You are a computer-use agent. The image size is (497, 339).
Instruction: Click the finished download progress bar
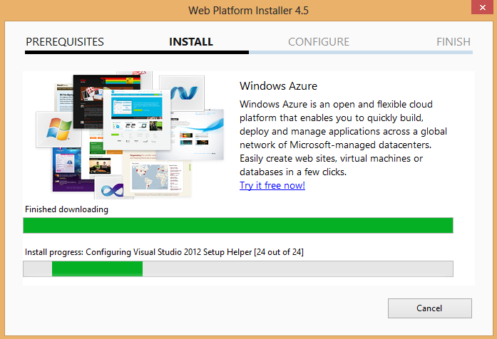[238, 225]
